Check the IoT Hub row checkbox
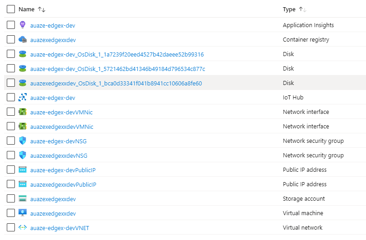This screenshot has width=366, height=240. pyautogui.click(x=11, y=97)
